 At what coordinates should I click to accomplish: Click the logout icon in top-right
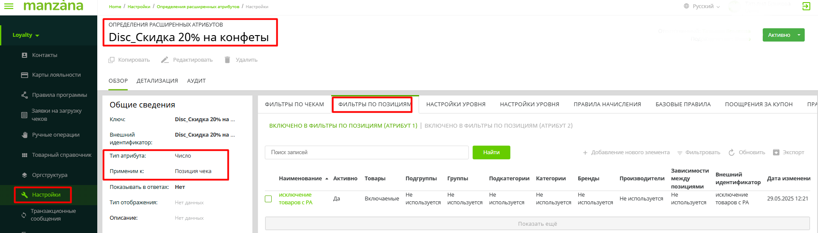pos(806,6)
